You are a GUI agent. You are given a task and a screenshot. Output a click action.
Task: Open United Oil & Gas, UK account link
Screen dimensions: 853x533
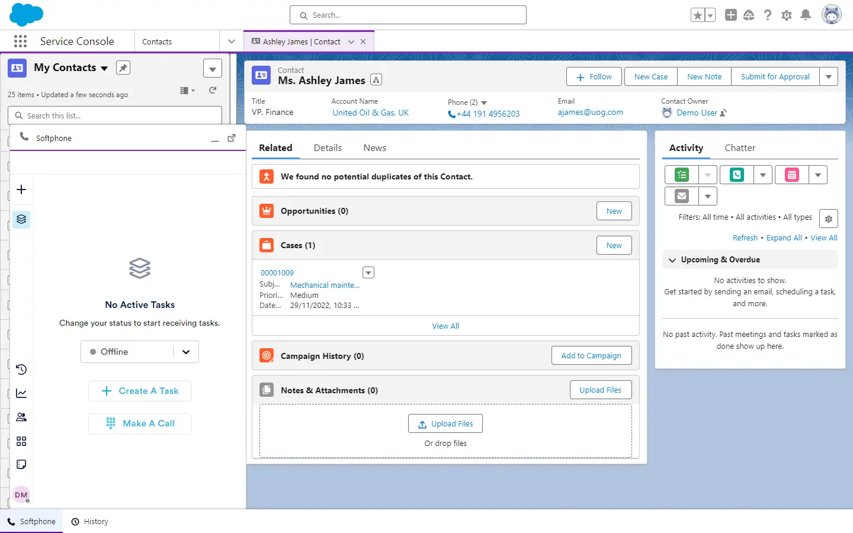click(x=370, y=113)
